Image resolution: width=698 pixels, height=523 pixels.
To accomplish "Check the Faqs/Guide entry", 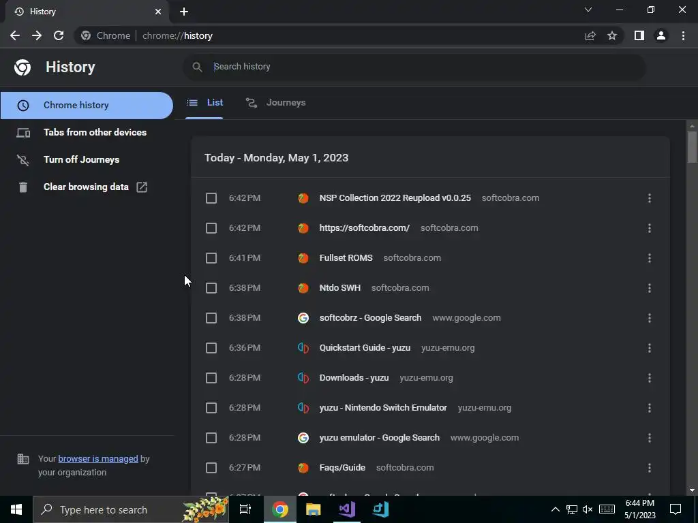I will (x=211, y=468).
